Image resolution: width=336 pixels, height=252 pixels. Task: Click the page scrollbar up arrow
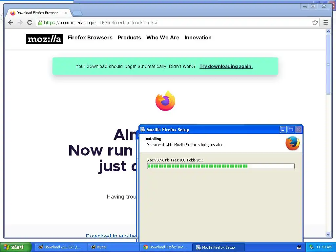click(x=328, y=31)
